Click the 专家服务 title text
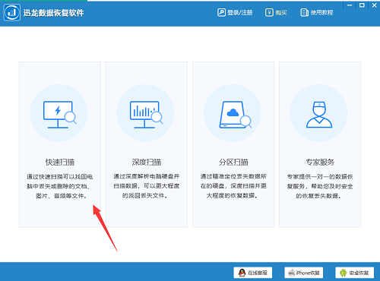The image size is (380, 281). pyautogui.click(x=320, y=162)
